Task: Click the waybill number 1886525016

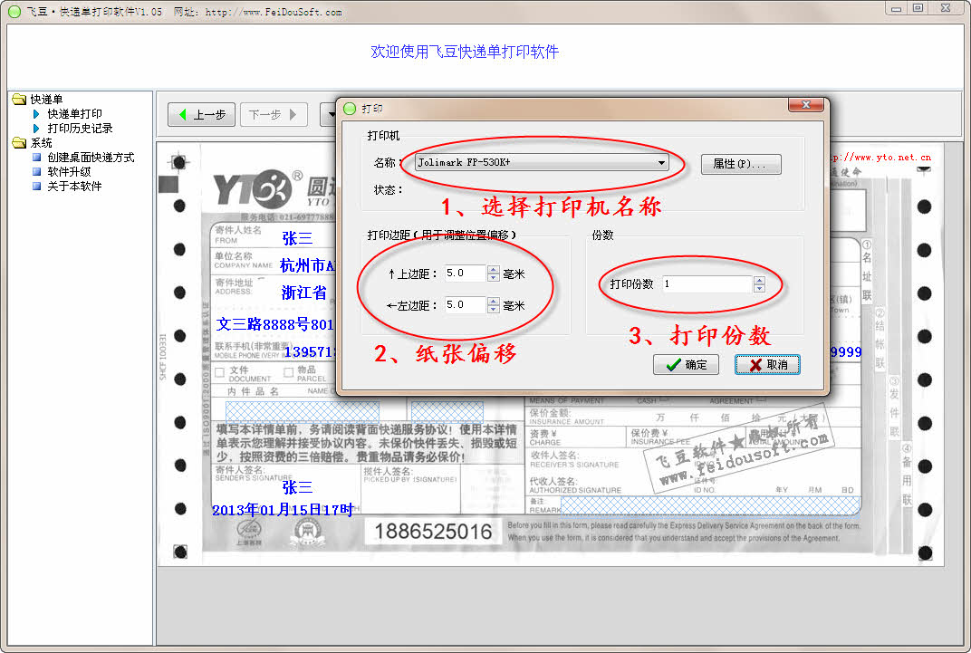Action: coord(433,531)
